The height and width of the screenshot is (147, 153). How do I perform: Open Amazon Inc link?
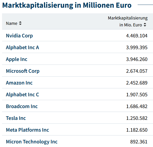[x=19, y=83]
